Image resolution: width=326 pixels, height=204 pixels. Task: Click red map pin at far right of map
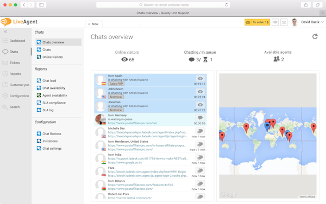[x=314, y=127]
